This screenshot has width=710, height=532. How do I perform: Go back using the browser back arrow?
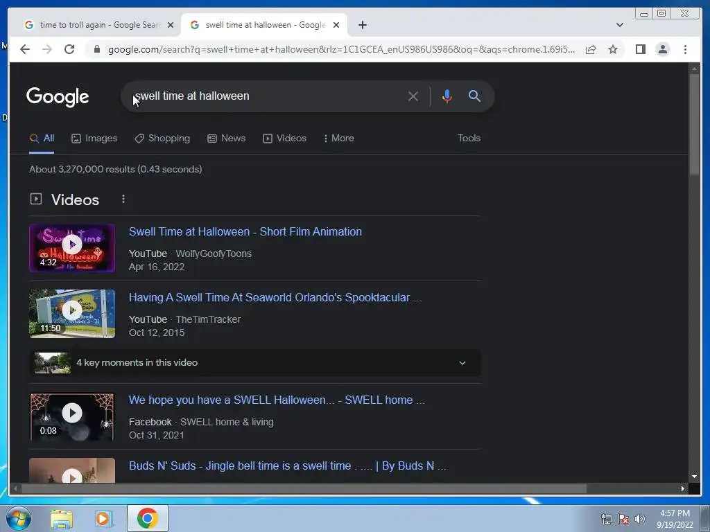(25, 49)
